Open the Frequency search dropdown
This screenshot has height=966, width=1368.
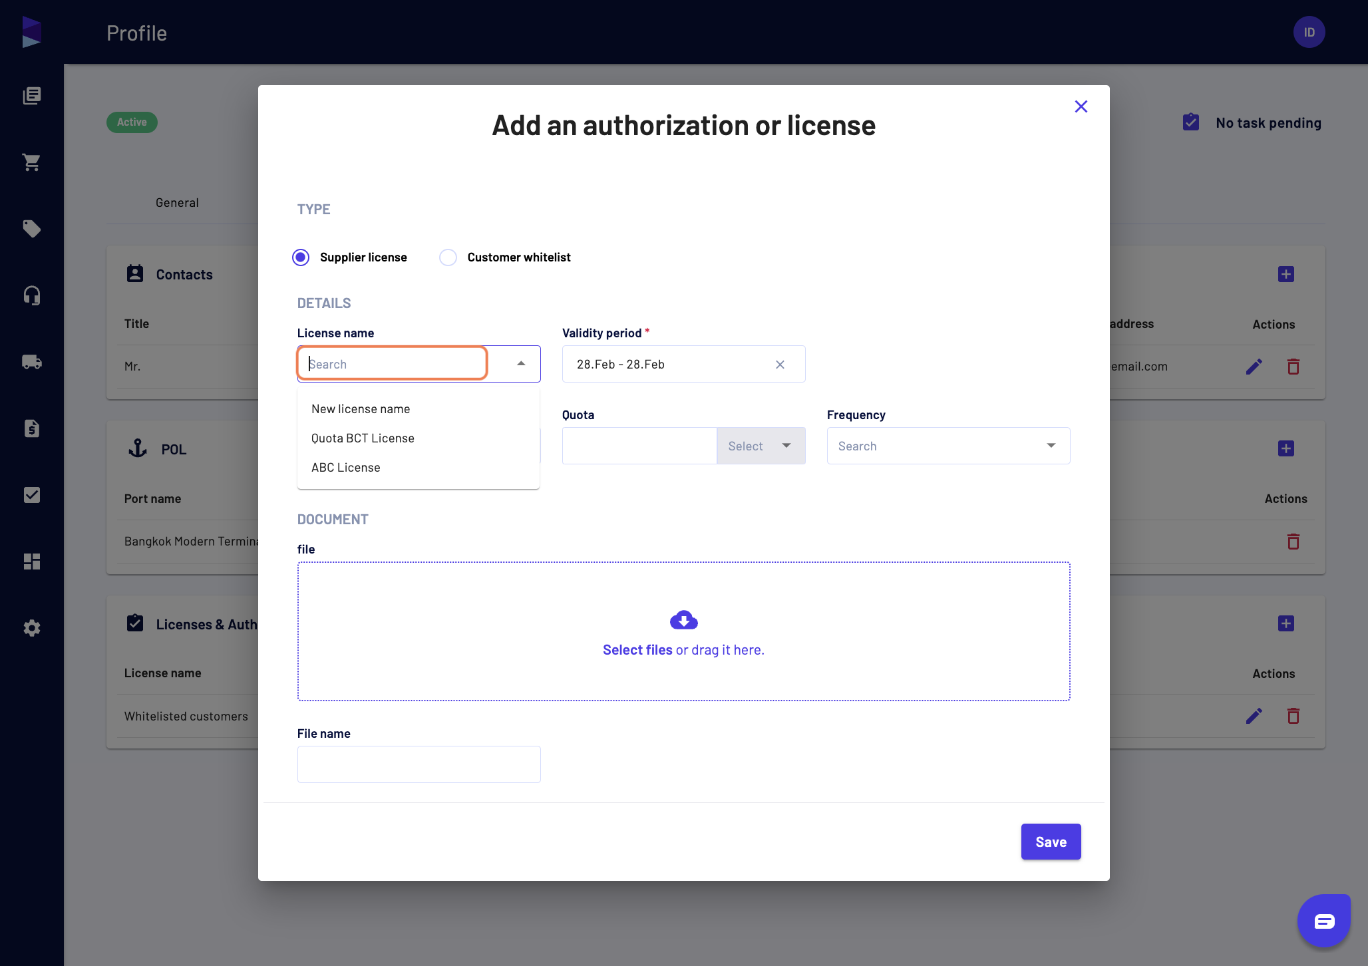(949, 446)
